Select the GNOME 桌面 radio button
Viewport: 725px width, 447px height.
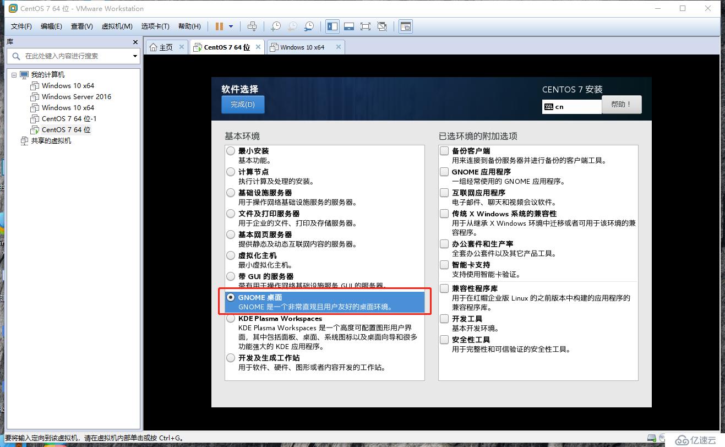click(231, 297)
